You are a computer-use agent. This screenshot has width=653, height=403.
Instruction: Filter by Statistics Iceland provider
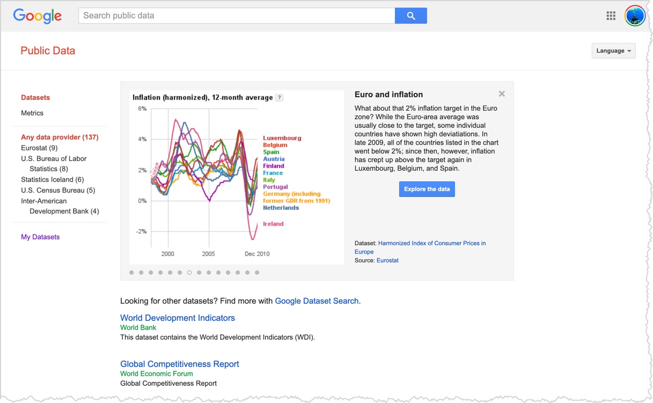point(52,180)
